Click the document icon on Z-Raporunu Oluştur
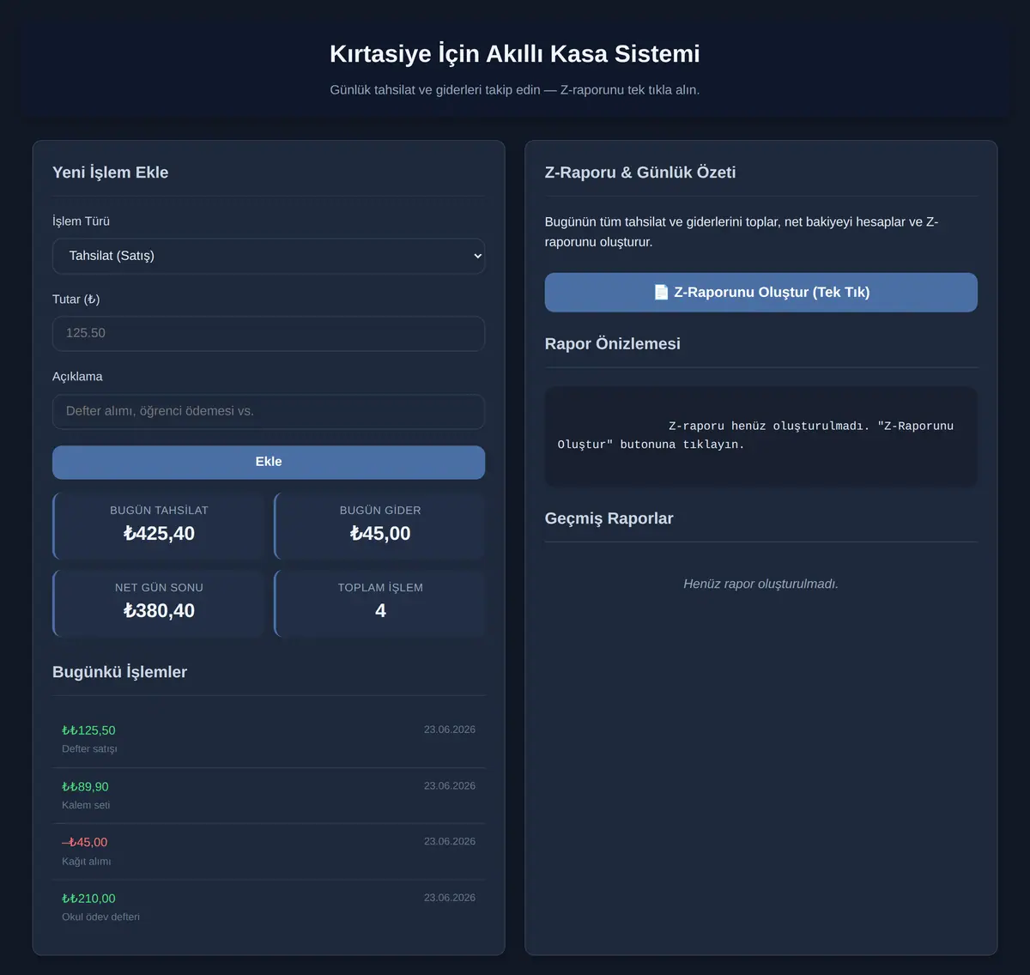This screenshot has width=1030, height=975. [661, 292]
